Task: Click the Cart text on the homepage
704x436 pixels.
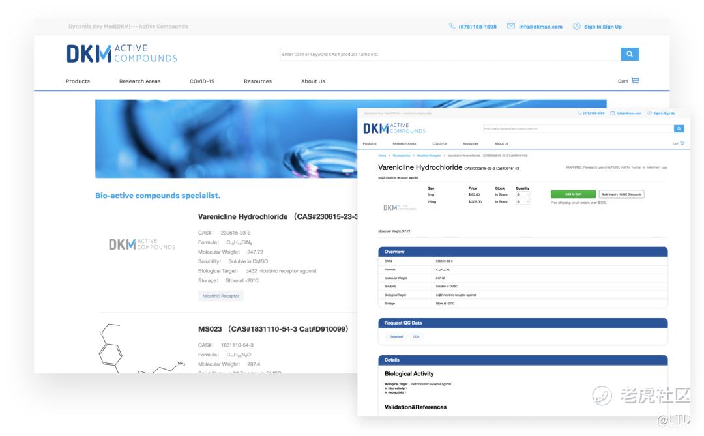Action: pos(623,81)
